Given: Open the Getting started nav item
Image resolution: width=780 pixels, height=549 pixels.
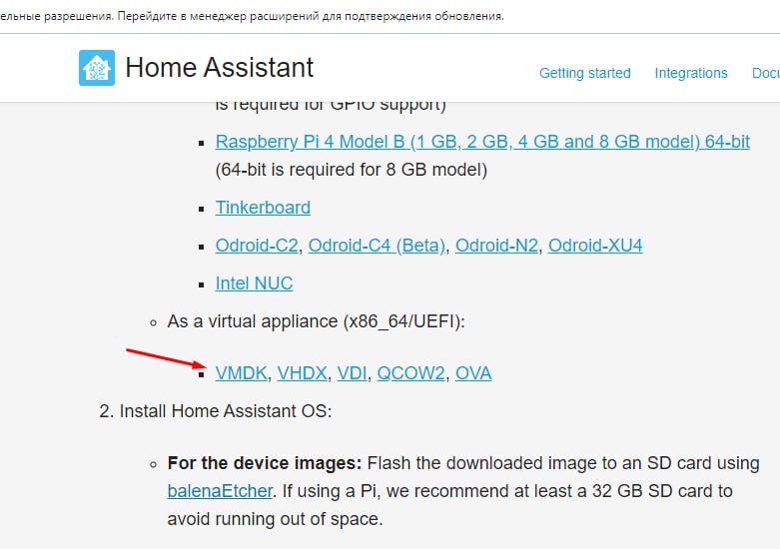Looking at the screenshot, I should [x=585, y=73].
